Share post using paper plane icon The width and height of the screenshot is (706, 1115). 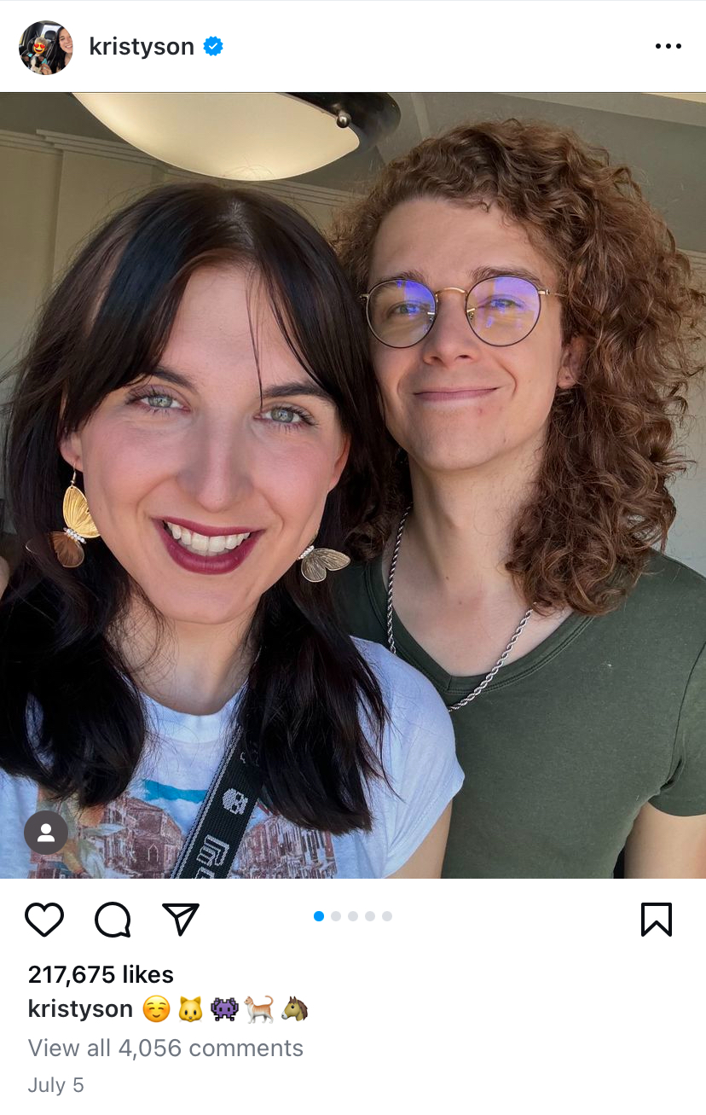[180, 919]
